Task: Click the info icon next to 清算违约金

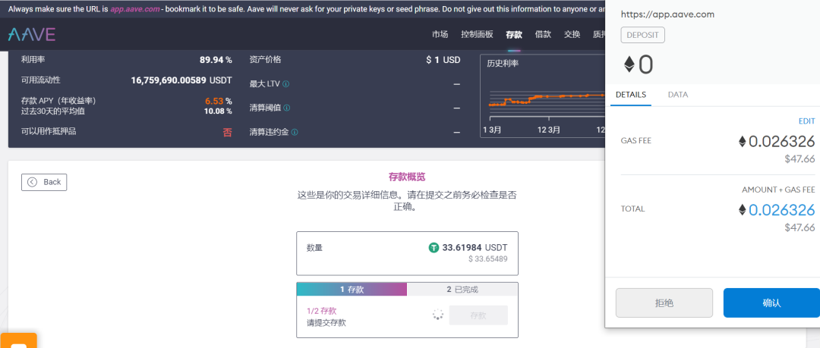Action: point(295,132)
